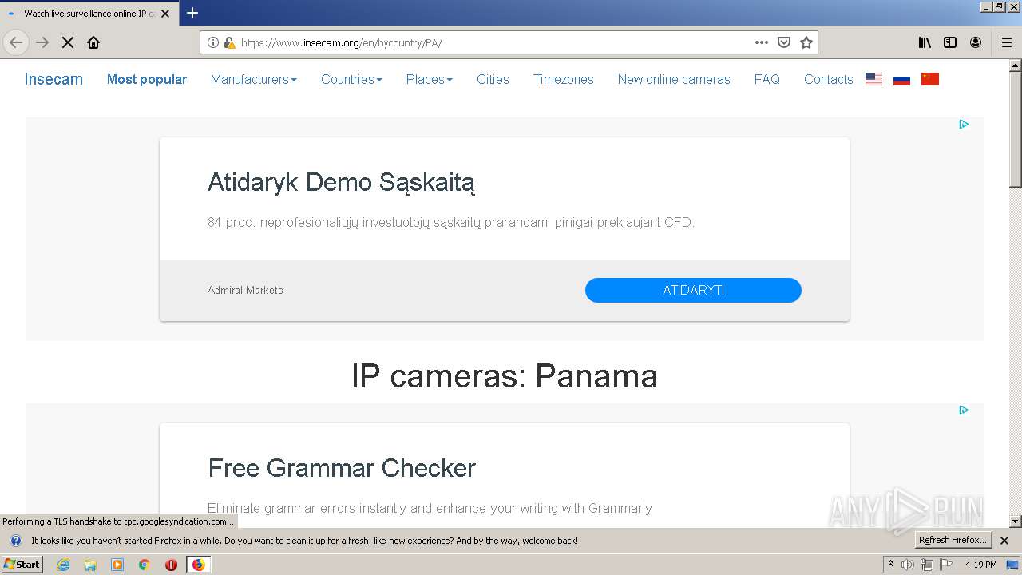Open the Firefox Home page

point(93,42)
